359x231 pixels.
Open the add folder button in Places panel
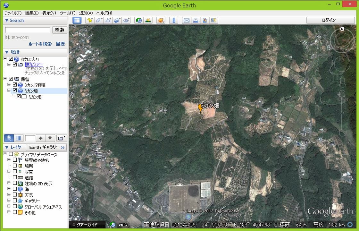[x=61, y=138]
